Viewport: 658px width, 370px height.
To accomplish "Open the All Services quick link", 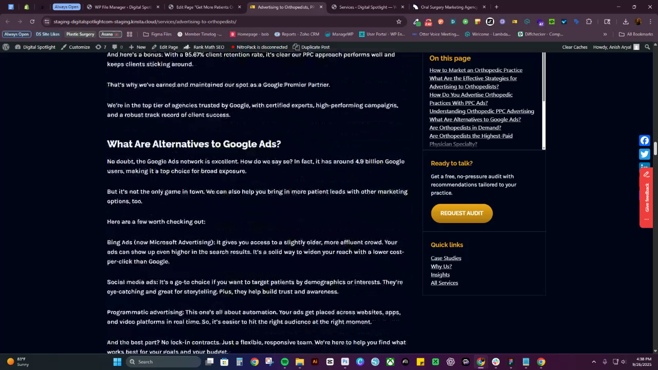I will tap(444, 283).
